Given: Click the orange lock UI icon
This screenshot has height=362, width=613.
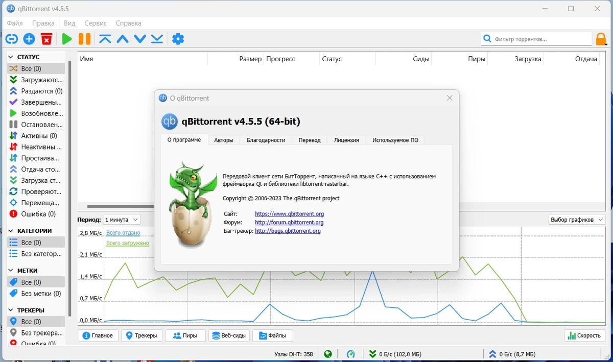Looking at the screenshot, I should [601, 39].
